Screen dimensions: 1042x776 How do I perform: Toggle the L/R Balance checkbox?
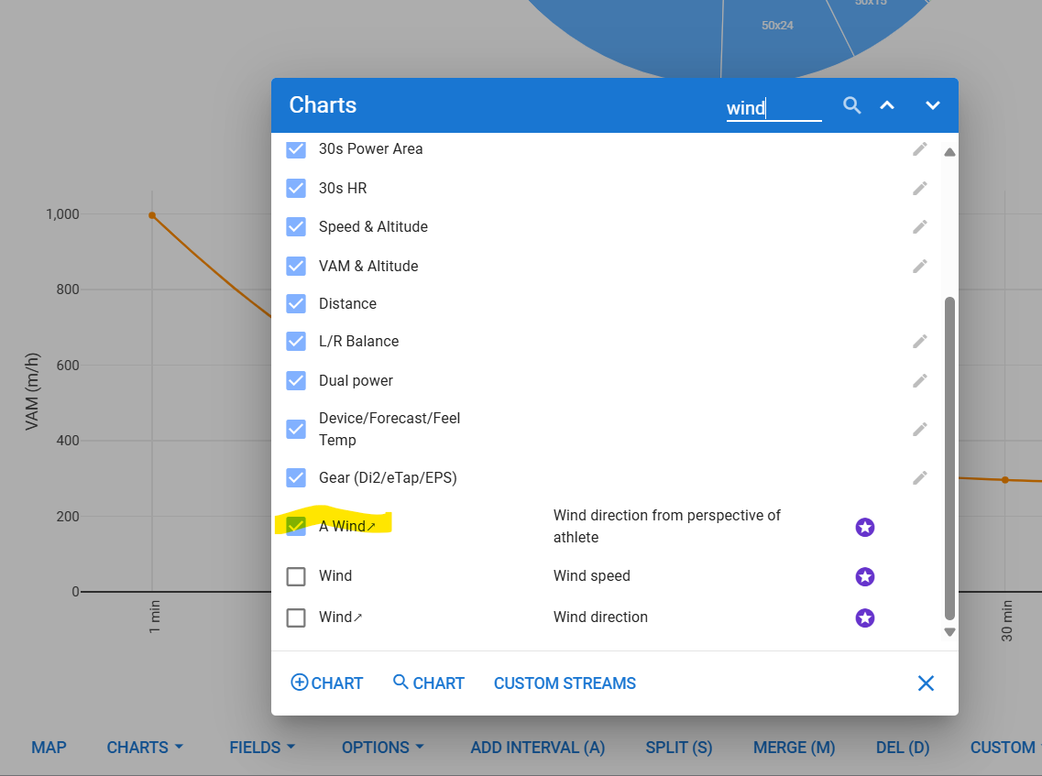296,341
